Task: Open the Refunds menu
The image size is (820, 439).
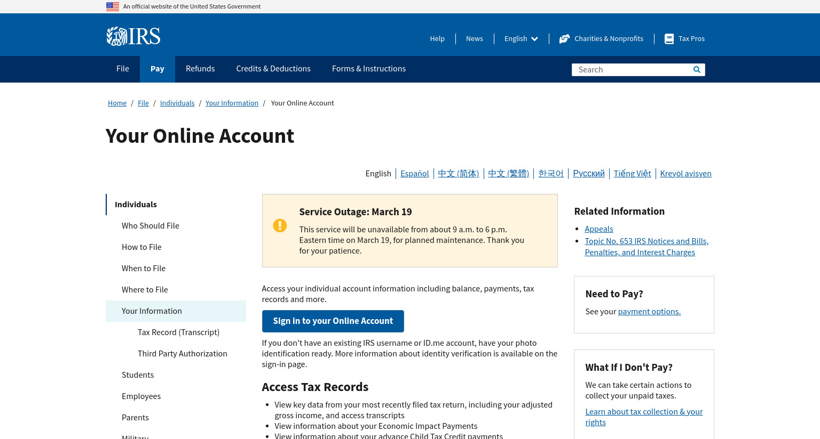Action: click(x=200, y=69)
